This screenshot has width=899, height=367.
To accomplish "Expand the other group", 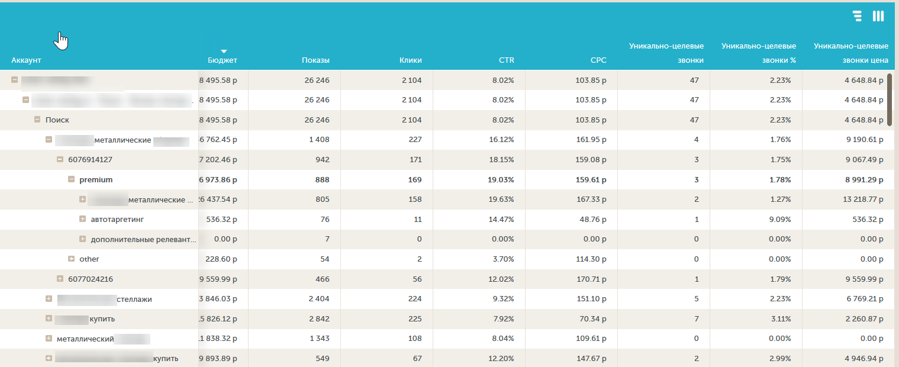I will click(72, 259).
